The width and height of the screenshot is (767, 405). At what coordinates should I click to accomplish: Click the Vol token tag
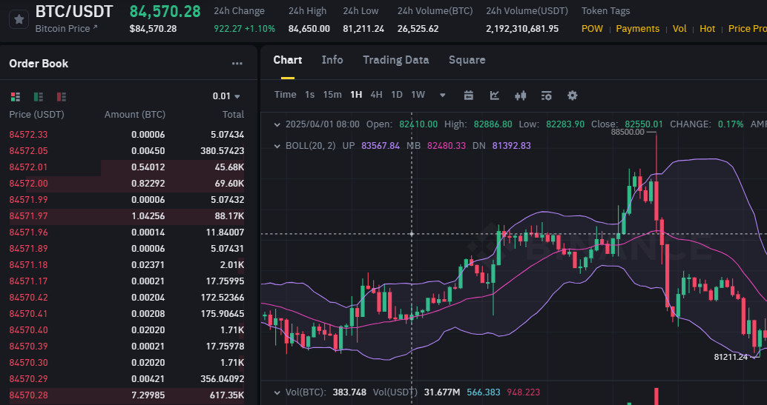click(679, 29)
